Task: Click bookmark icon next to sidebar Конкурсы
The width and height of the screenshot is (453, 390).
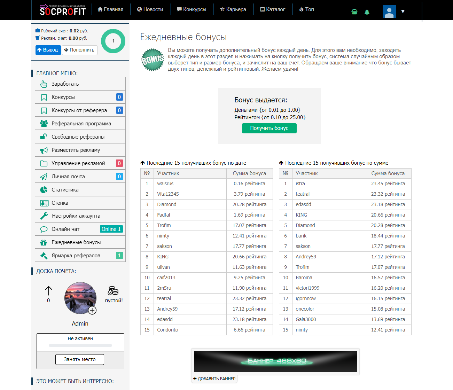Action: coord(44,97)
